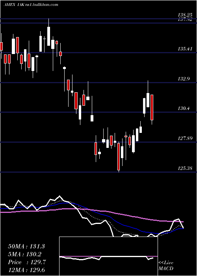Image resolution: width=197 pixels, height=276 pixels.
Task: Click the 125.38 price level label
Action: (185, 168)
